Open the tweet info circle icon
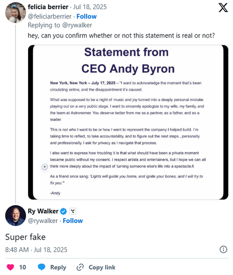This screenshot has height=275, width=233. point(223,249)
